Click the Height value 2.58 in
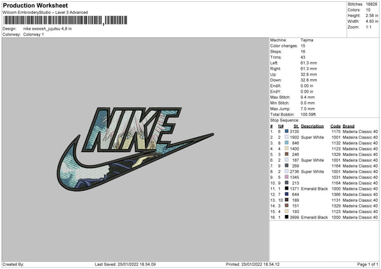This screenshot has width=381, height=269. click(x=371, y=15)
